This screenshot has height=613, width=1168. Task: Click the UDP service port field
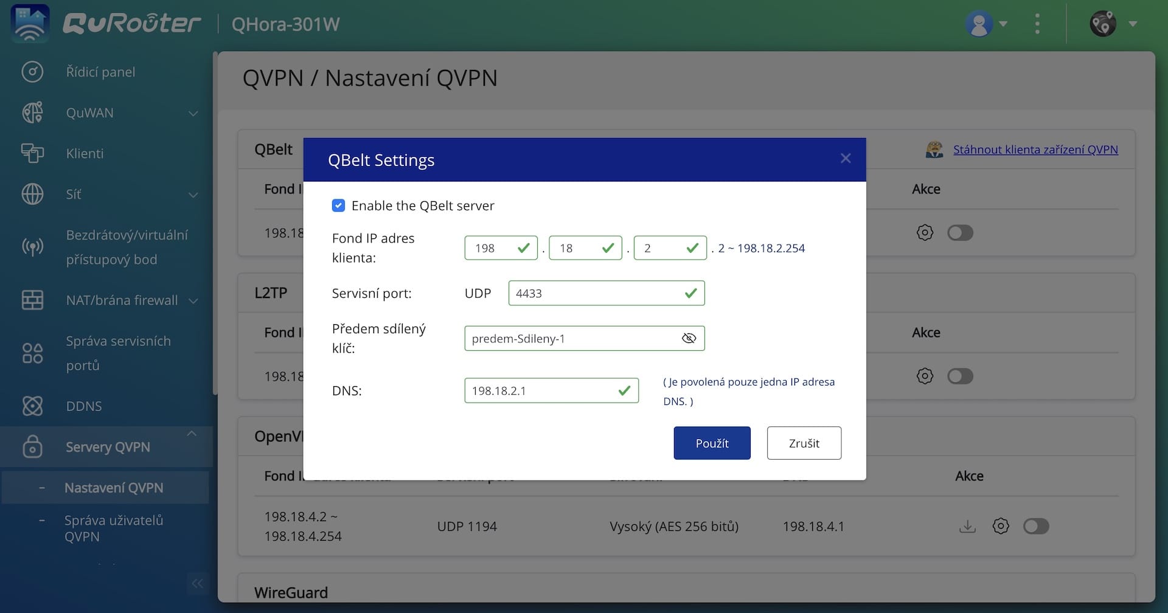(x=596, y=293)
